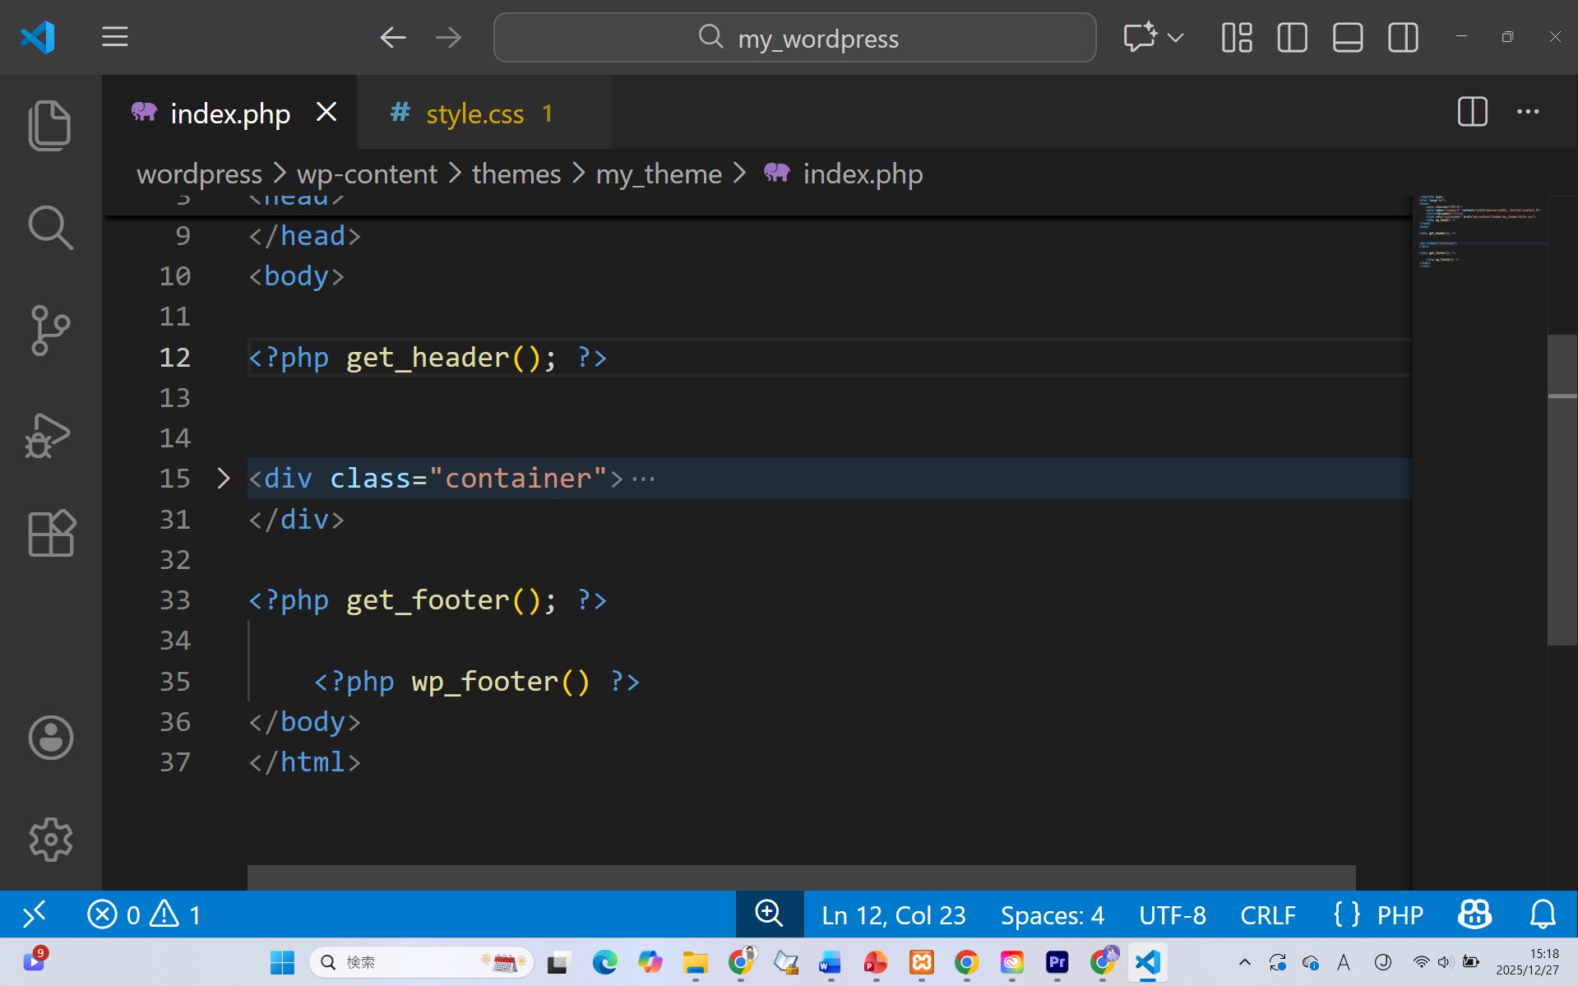Open the Explorer sidebar icon
The width and height of the screenshot is (1578, 986).
(50, 124)
